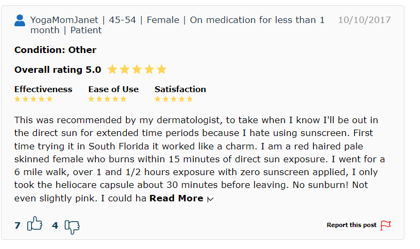Expand the review with Read More

[176, 198]
